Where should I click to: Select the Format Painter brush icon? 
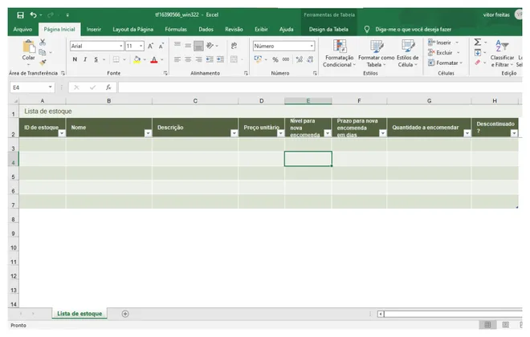43,63
